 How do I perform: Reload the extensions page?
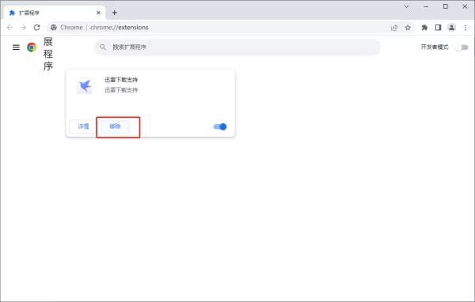click(x=36, y=28)
